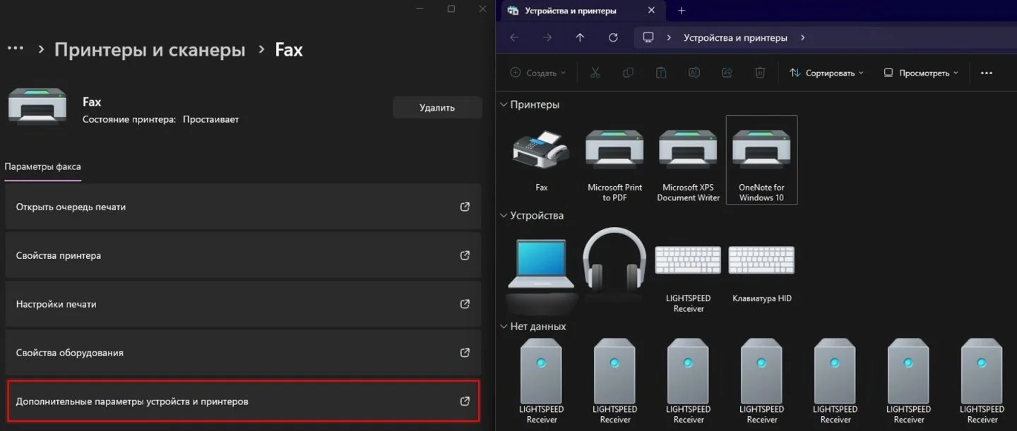This screenshot has height=431, width=1017.
Task: Collapse the Нет данных group
Action: click(x=504, y=327)
